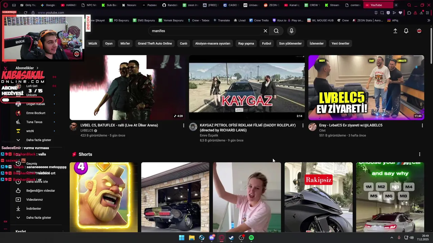433x243 pixels.
Task: Open the Translate bookmark
Action: pyautogui.click(x=221, y=20)
